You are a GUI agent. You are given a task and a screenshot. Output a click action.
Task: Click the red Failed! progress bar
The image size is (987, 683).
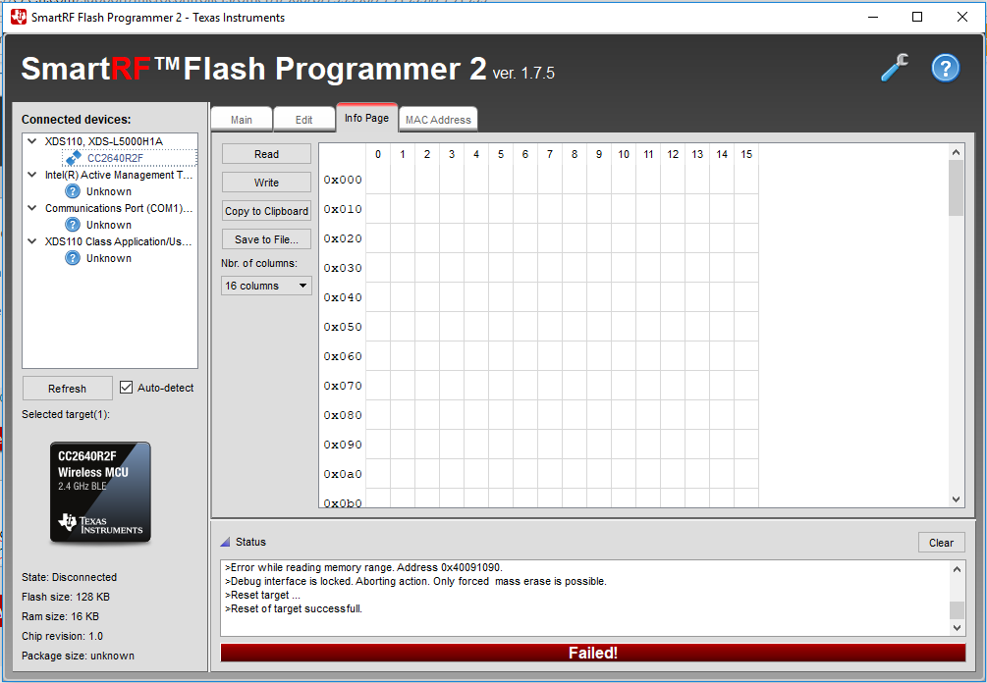click(x=593, y=653)
